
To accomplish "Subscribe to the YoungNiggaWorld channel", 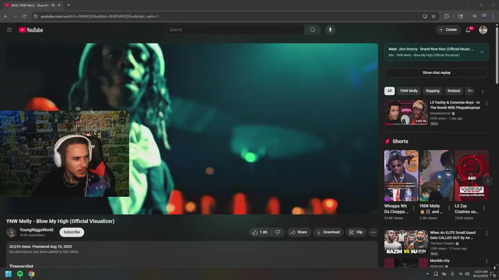I will [72, 232].
